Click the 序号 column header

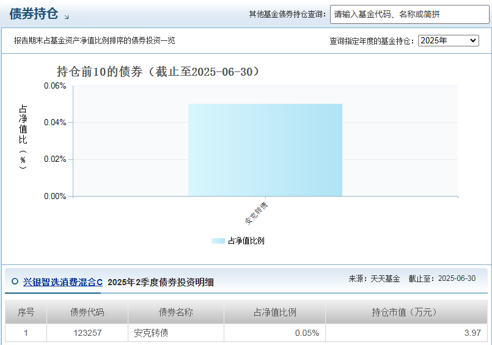(x=26, y=312)
